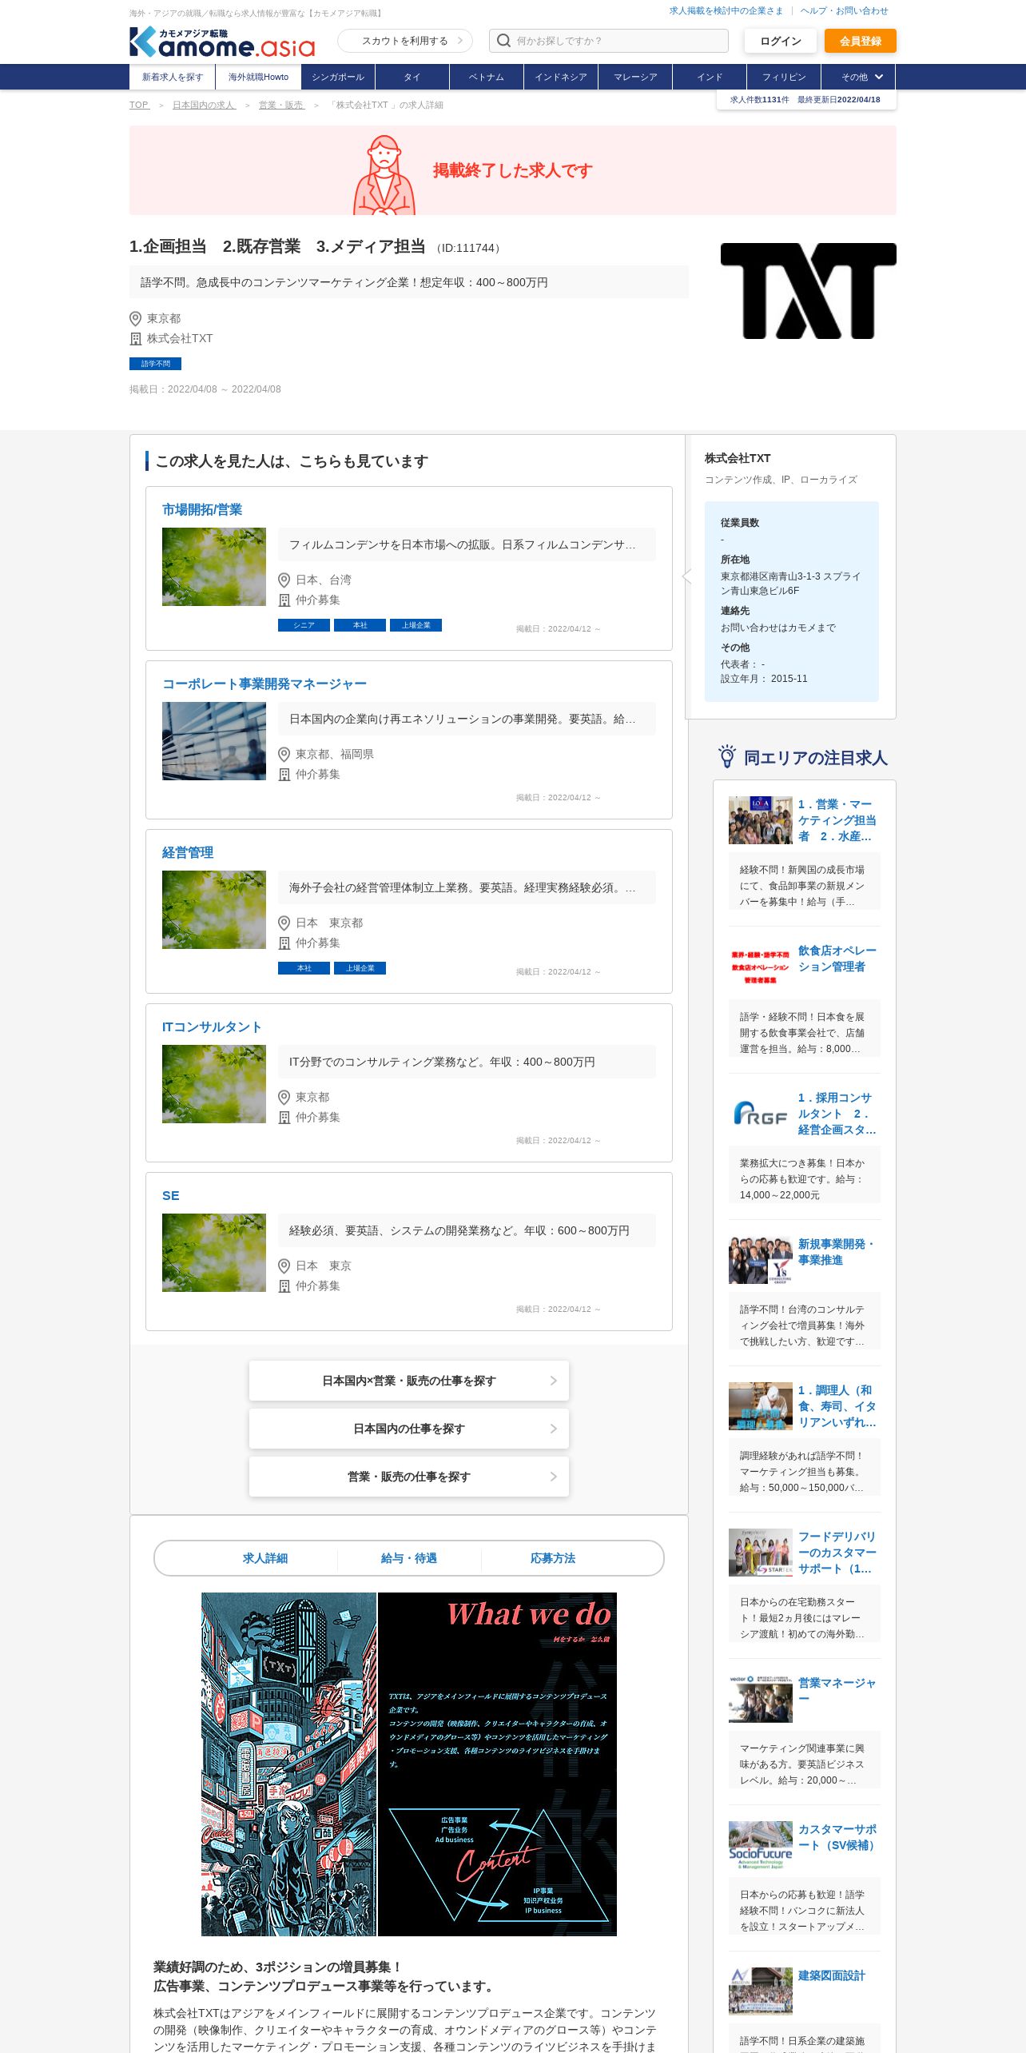Click the 営業・販売 breadcrumb link

click(x=281, y=105)
